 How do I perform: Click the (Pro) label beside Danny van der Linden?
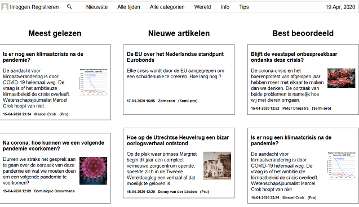tap(205, 191)
